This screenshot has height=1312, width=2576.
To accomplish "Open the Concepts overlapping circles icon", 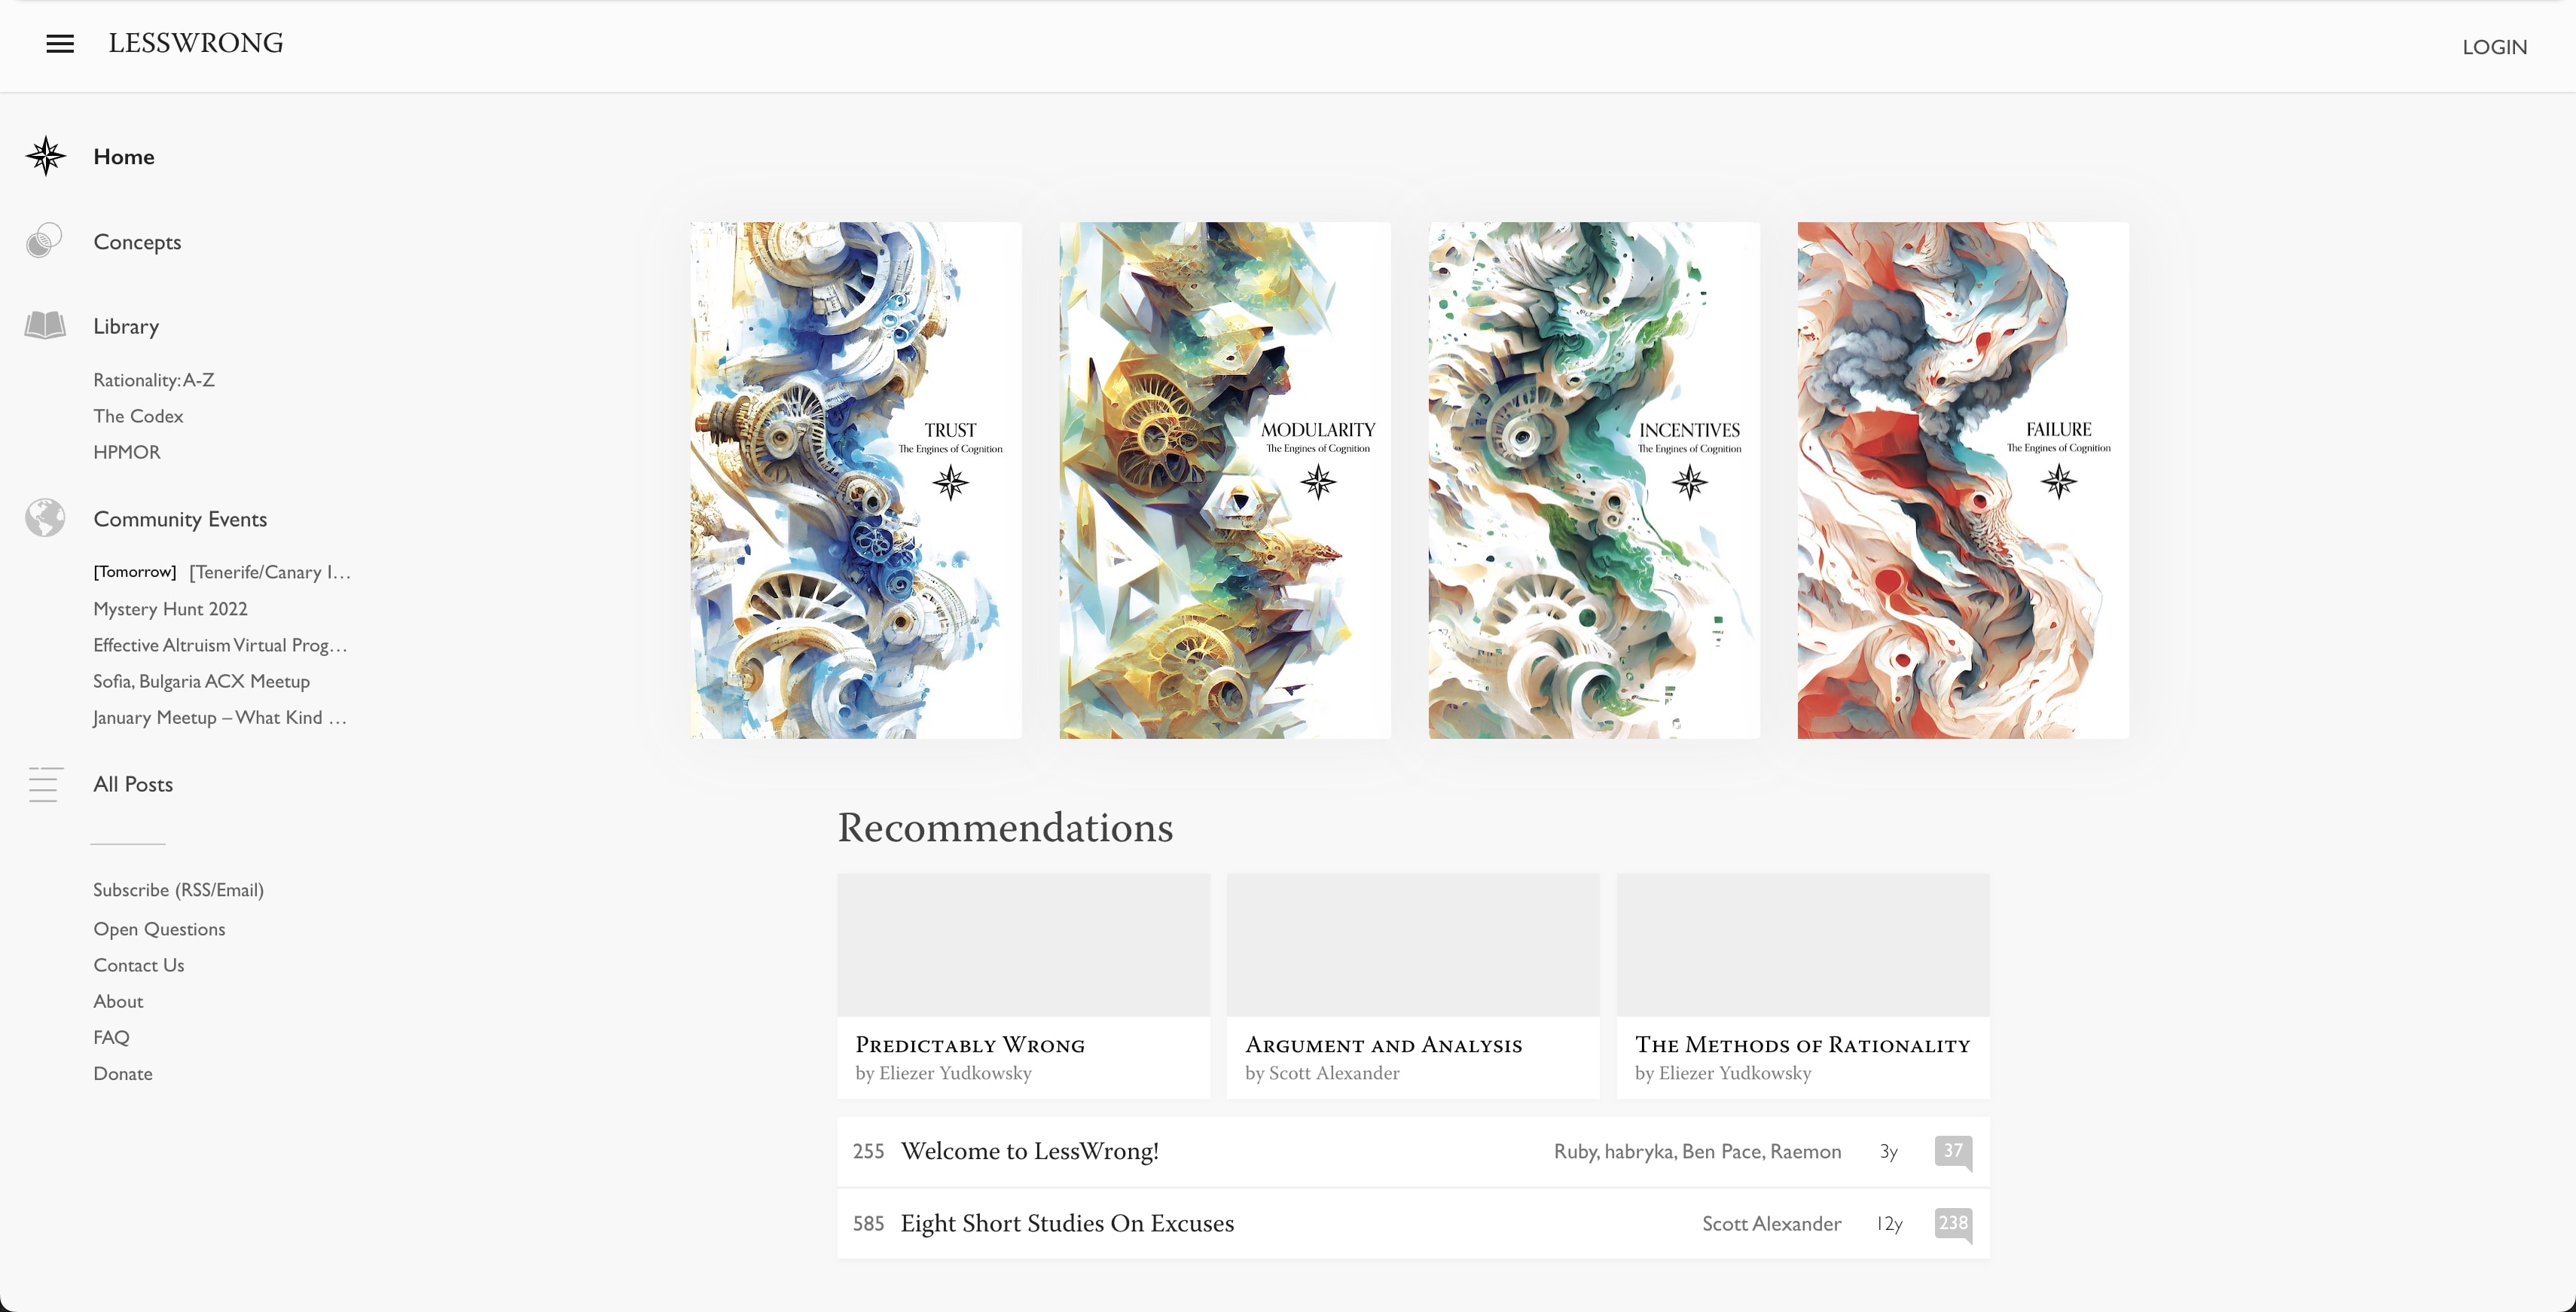I will pyautogui.click(x=44, y=241).
